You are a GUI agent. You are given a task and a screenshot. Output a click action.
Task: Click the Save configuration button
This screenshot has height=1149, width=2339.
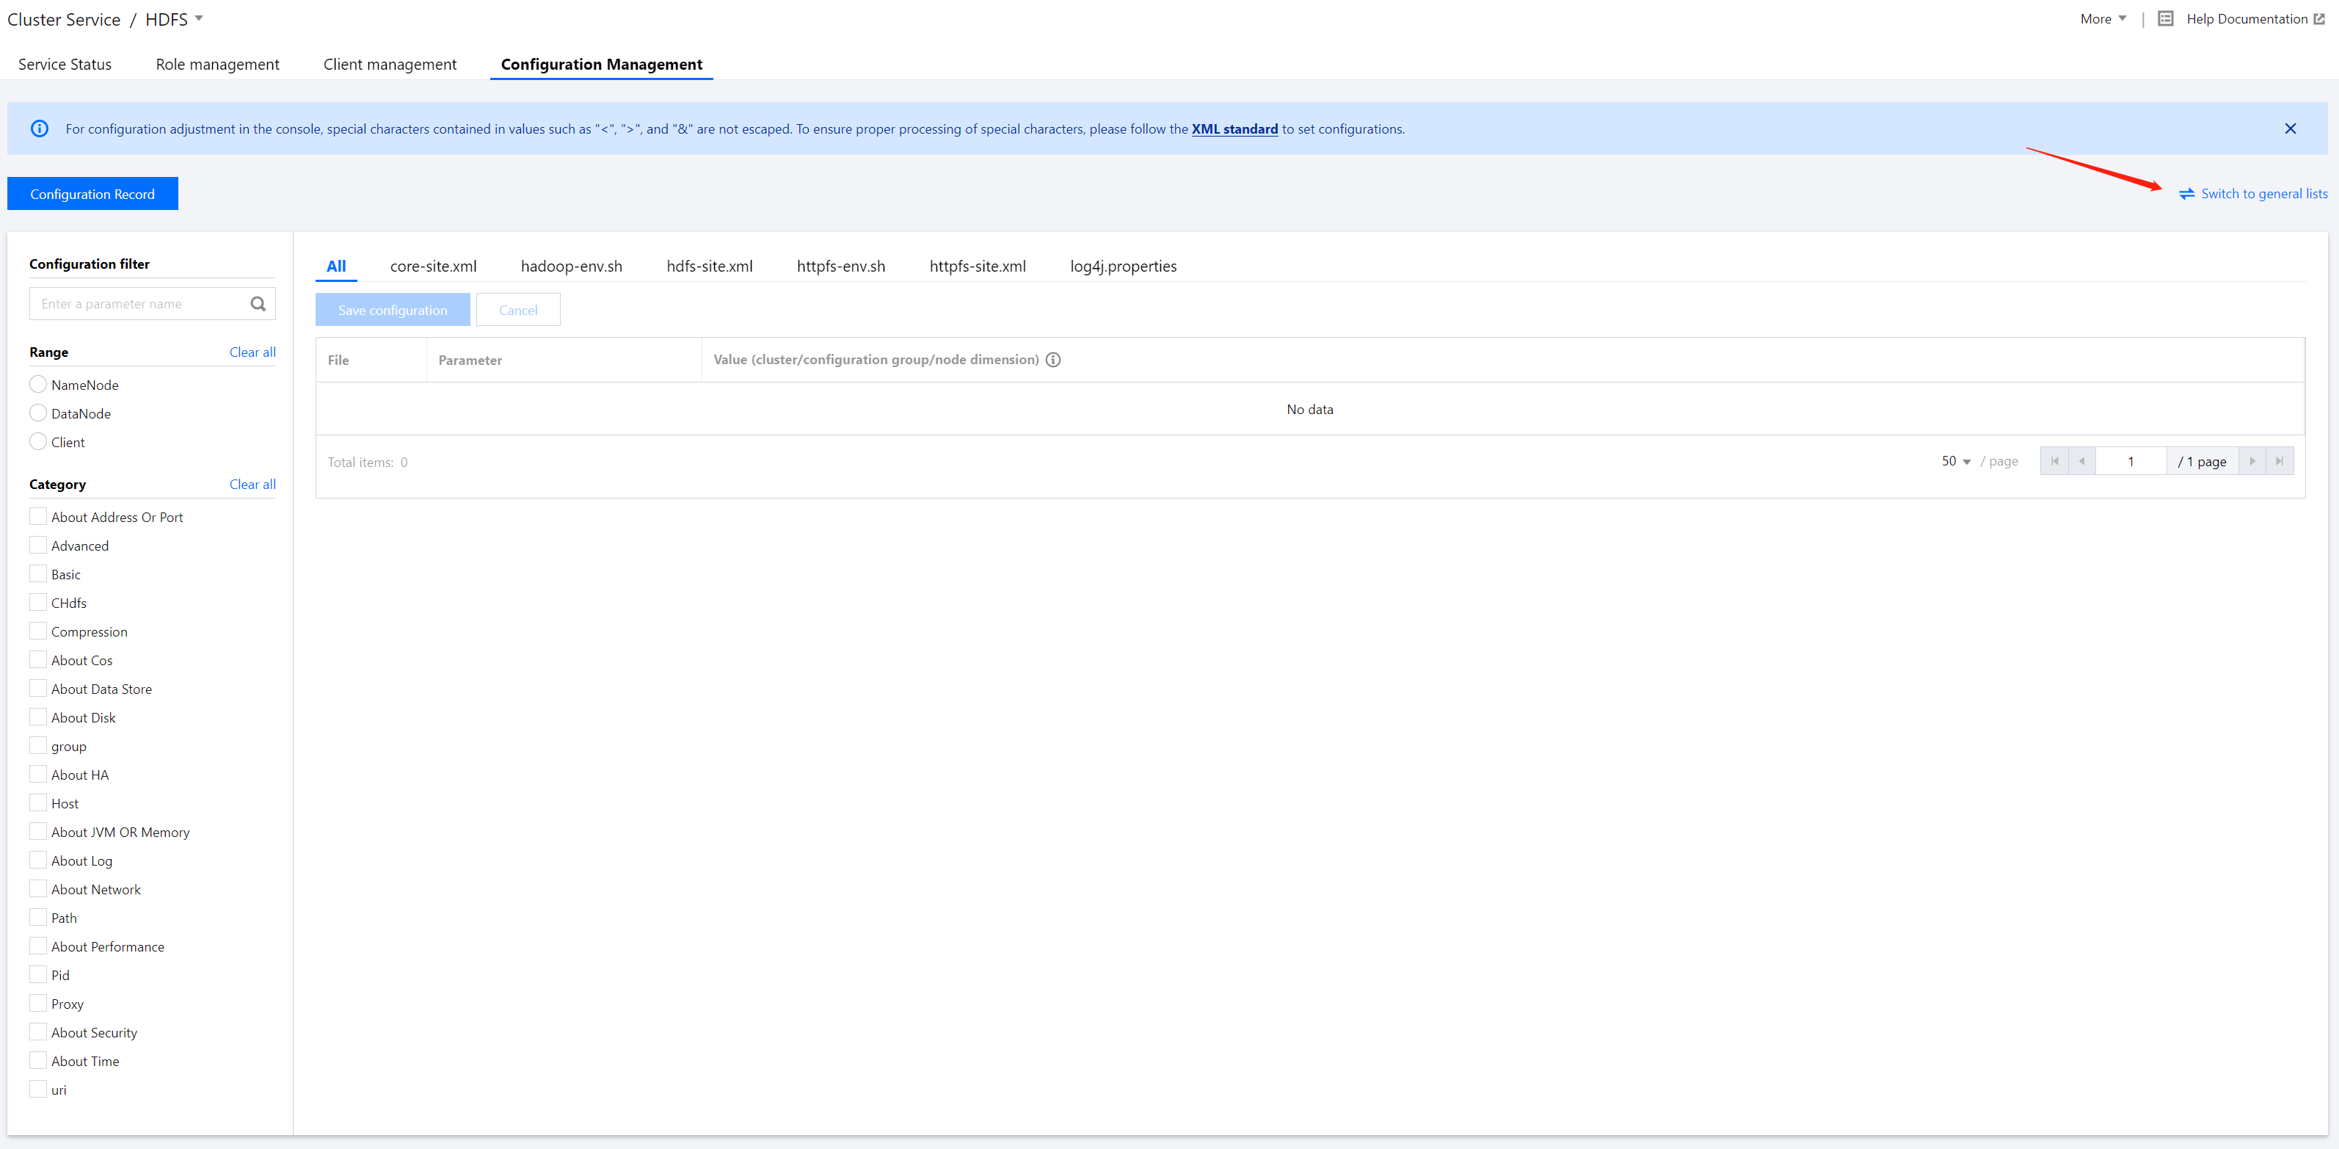coord(392,310)
